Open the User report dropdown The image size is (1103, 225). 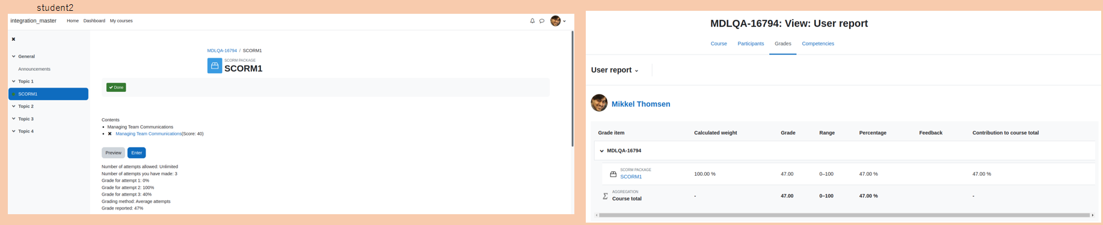coord(615,70)
